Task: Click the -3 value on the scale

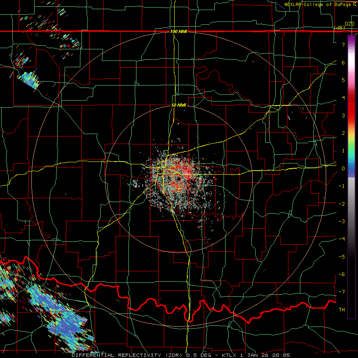Action: [342, 222]
